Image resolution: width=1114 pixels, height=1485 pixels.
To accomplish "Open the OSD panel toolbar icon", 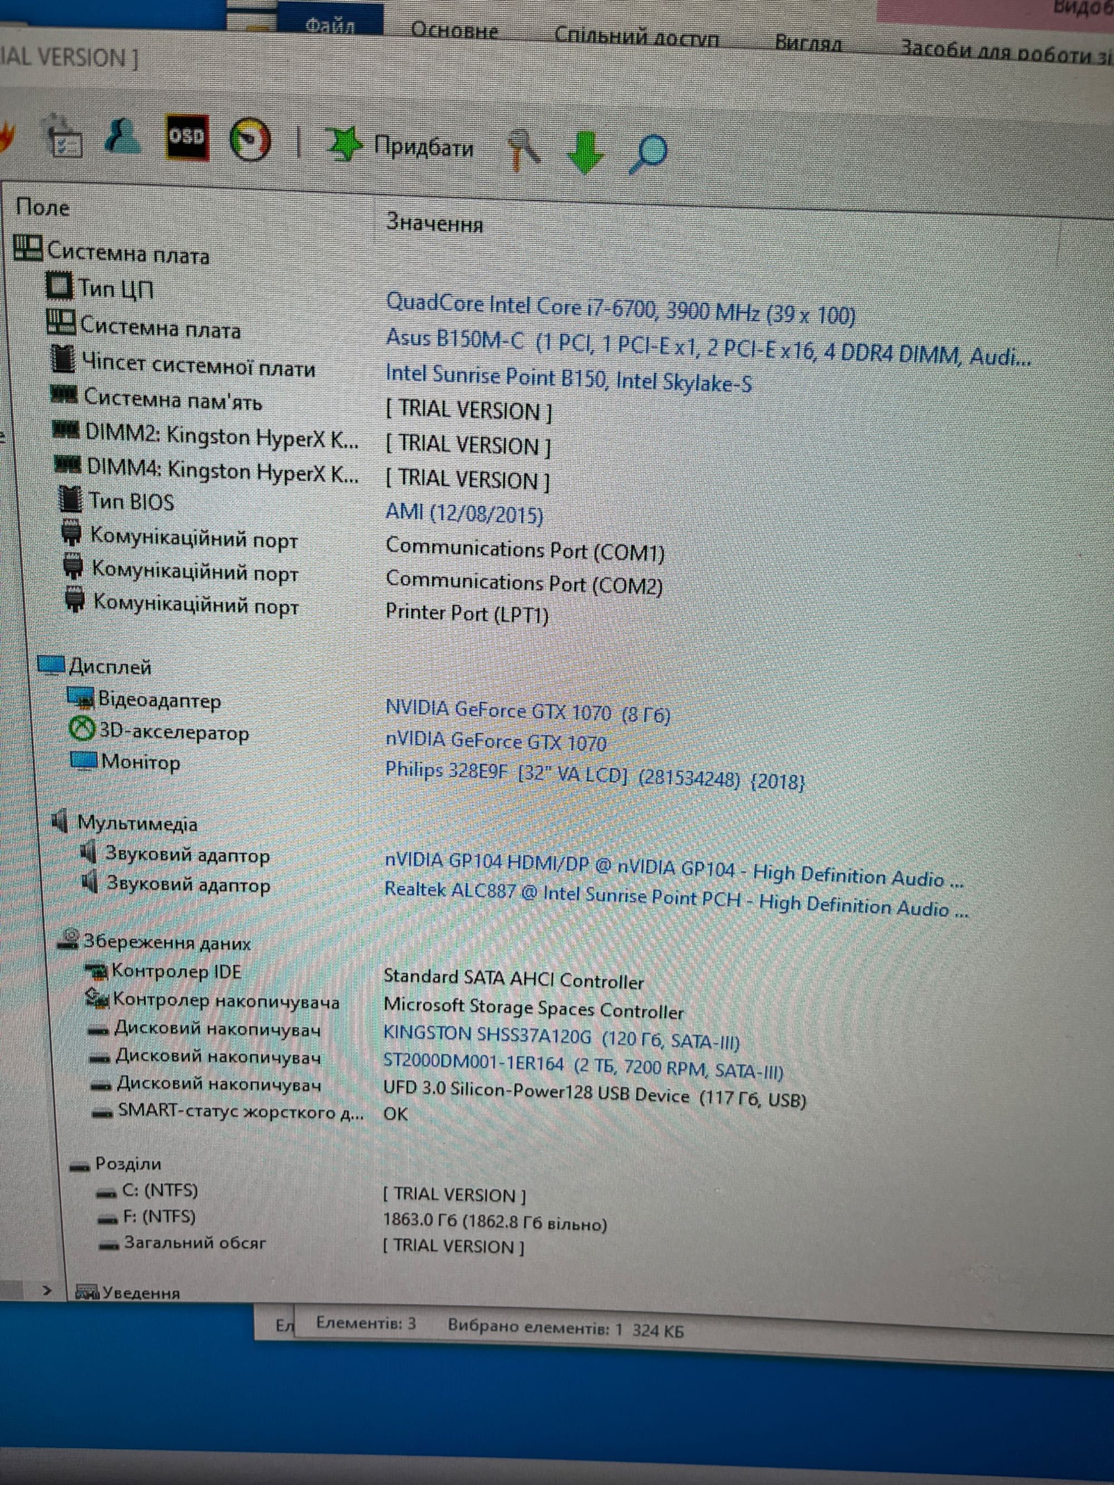I will (x=187, y=137).
